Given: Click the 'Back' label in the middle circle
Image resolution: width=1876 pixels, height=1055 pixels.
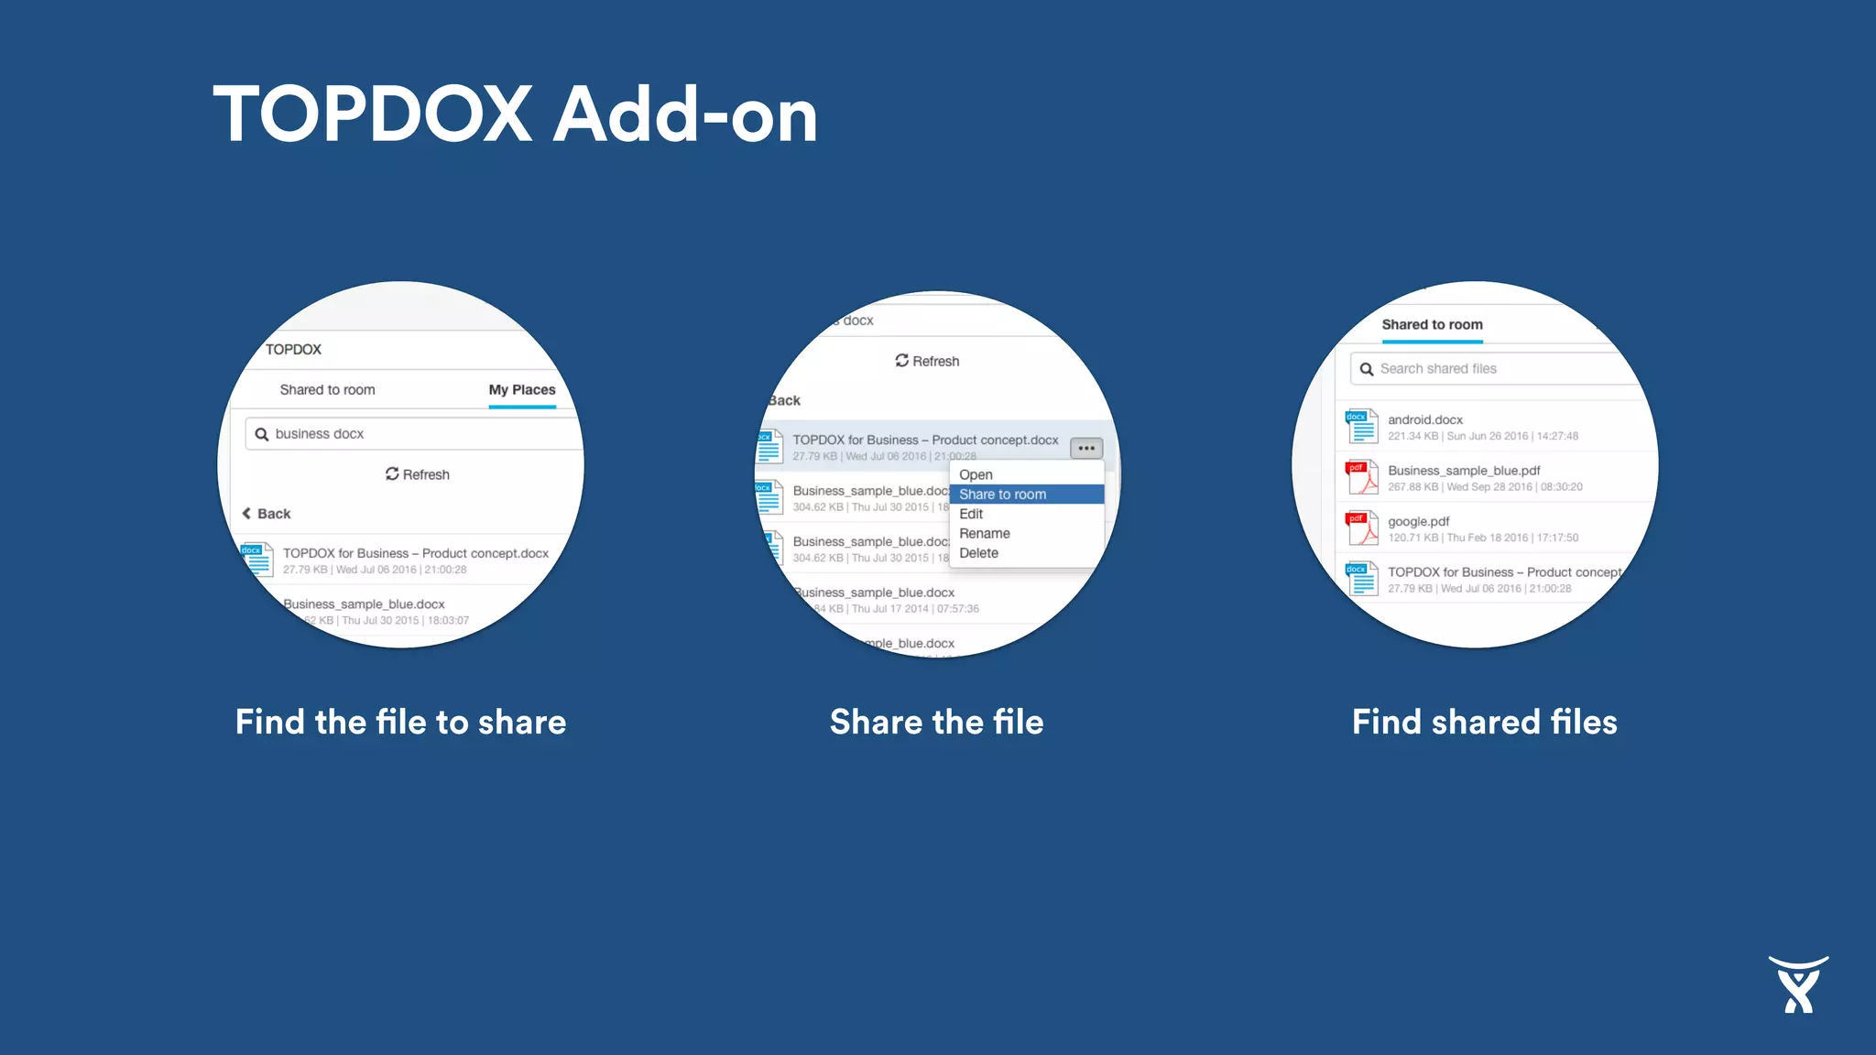Looking at the screenshot, I should [x=784, y=400].
